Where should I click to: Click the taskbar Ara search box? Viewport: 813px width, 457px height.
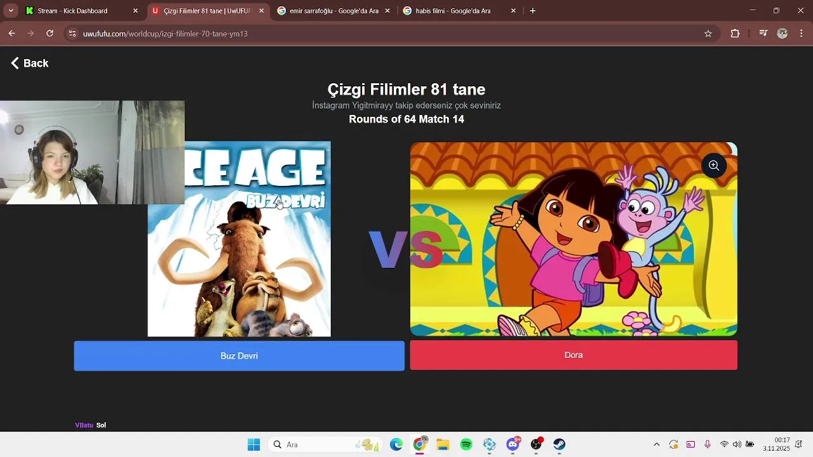[x=326, y=444]
